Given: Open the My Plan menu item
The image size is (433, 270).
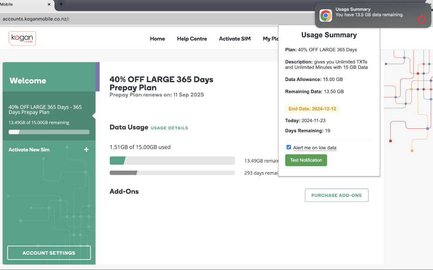Looking at the screenshot, I should [270, 39].
